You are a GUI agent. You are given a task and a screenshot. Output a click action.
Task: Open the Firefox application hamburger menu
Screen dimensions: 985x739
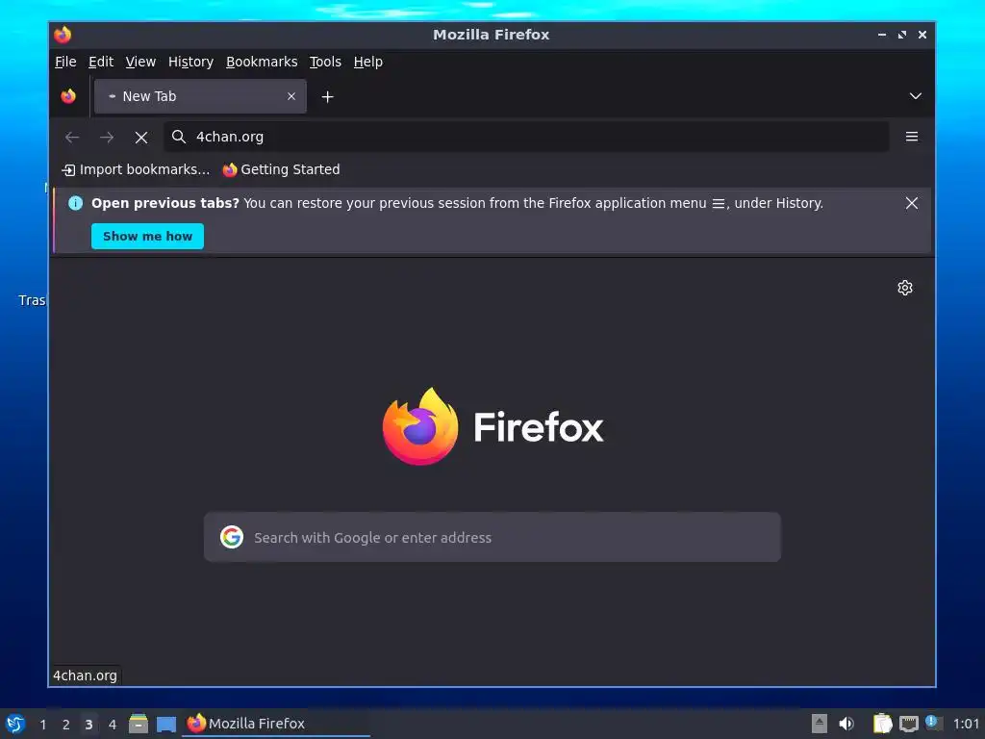coord(912,137)
